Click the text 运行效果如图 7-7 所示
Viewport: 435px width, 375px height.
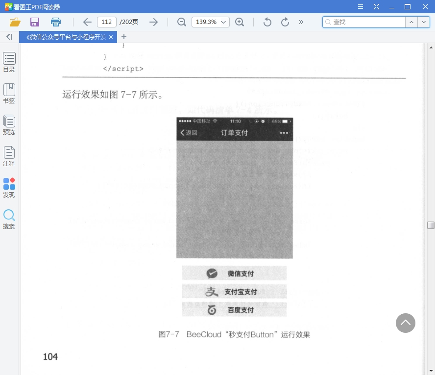coord(112,95)
